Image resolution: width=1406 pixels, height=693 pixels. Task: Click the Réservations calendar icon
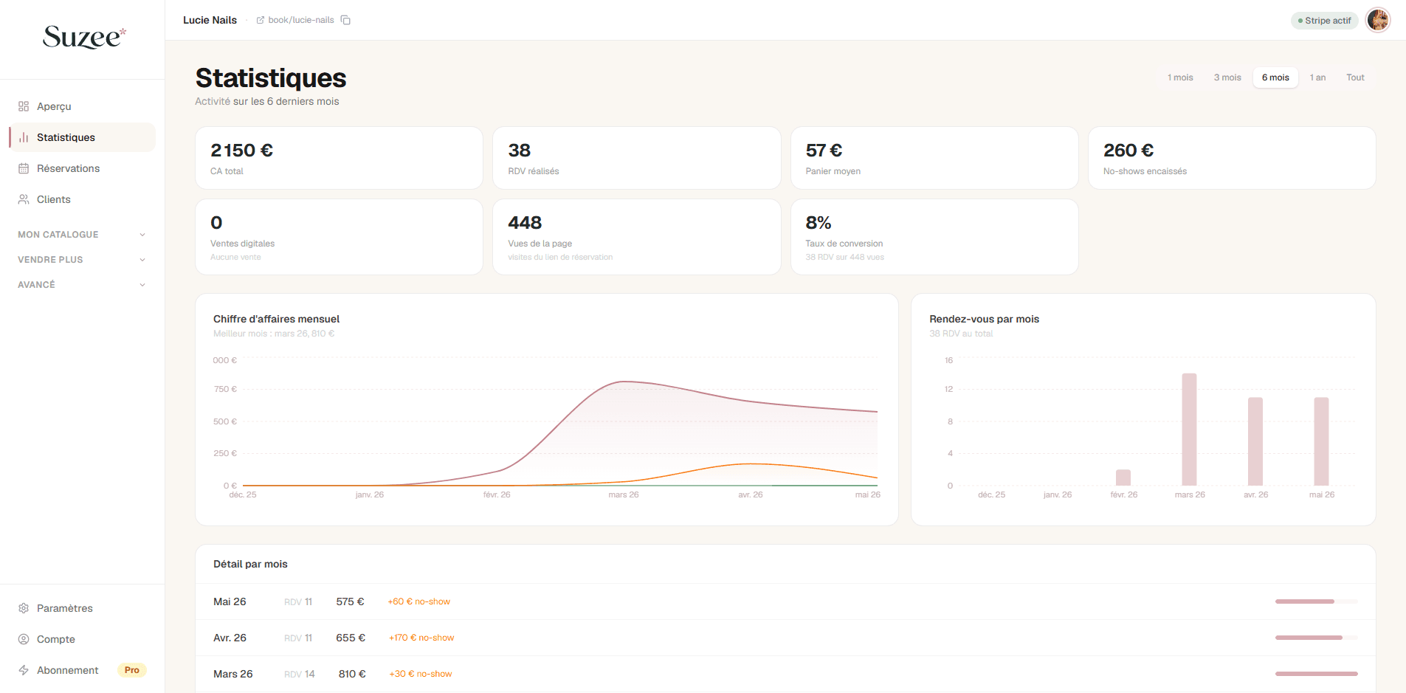click(x=24, y=168)
